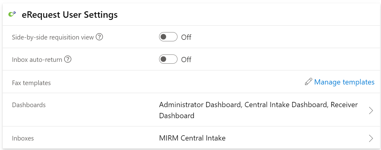Select the Dashboards settings label
The height and width of the screenshot is (150, 381).
29,105
